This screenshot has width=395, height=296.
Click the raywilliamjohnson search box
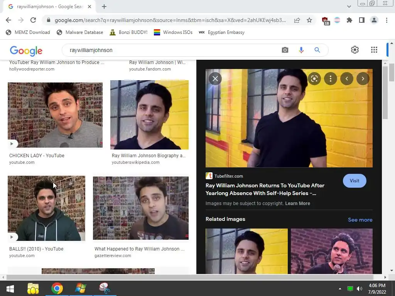(171, 50)
